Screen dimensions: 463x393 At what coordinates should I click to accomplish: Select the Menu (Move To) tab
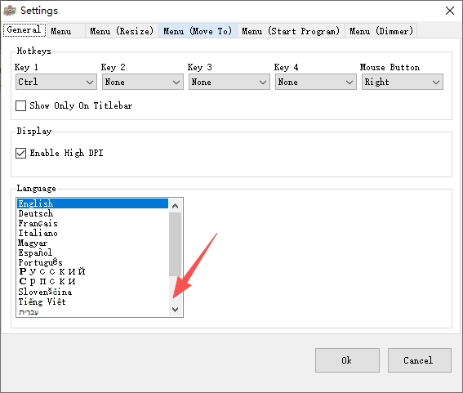coord(198,31)
